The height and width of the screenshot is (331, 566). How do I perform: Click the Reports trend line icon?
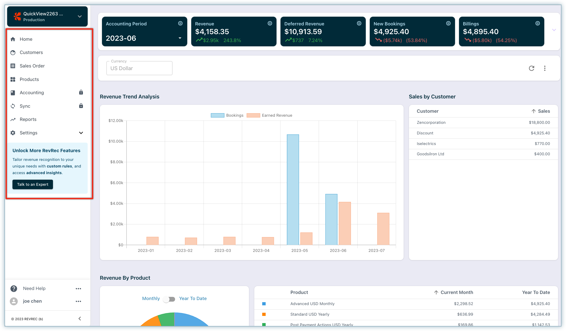tap(13, 120)
